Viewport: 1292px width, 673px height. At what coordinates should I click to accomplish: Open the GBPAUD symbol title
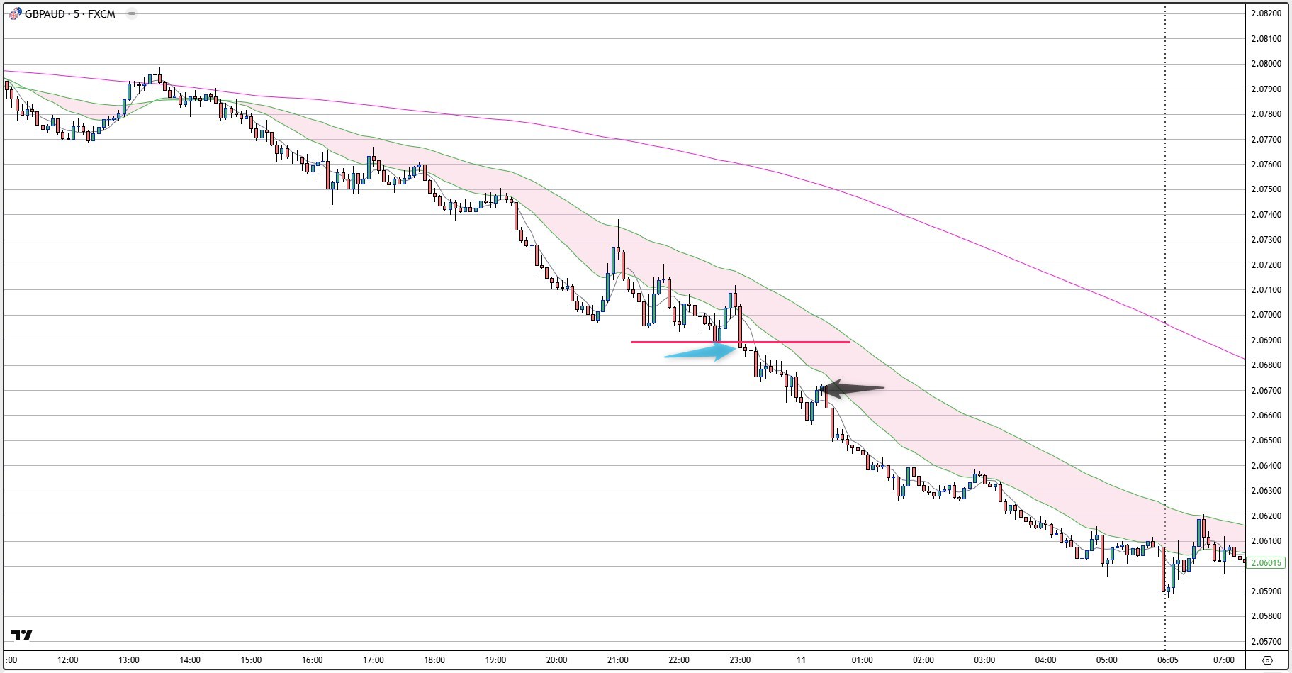pos(70,14)
